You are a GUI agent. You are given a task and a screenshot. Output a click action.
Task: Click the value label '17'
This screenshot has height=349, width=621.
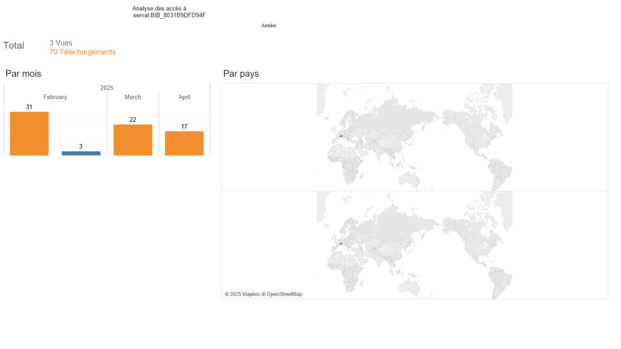[x=184, y=126]
